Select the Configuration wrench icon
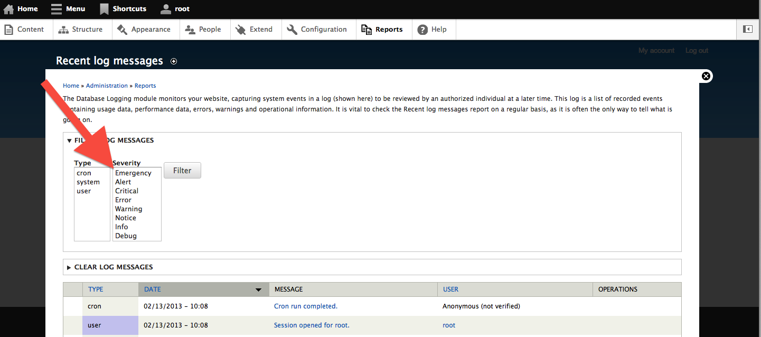The height and width of the screenshot is (337, 761). tap(291, 29)
